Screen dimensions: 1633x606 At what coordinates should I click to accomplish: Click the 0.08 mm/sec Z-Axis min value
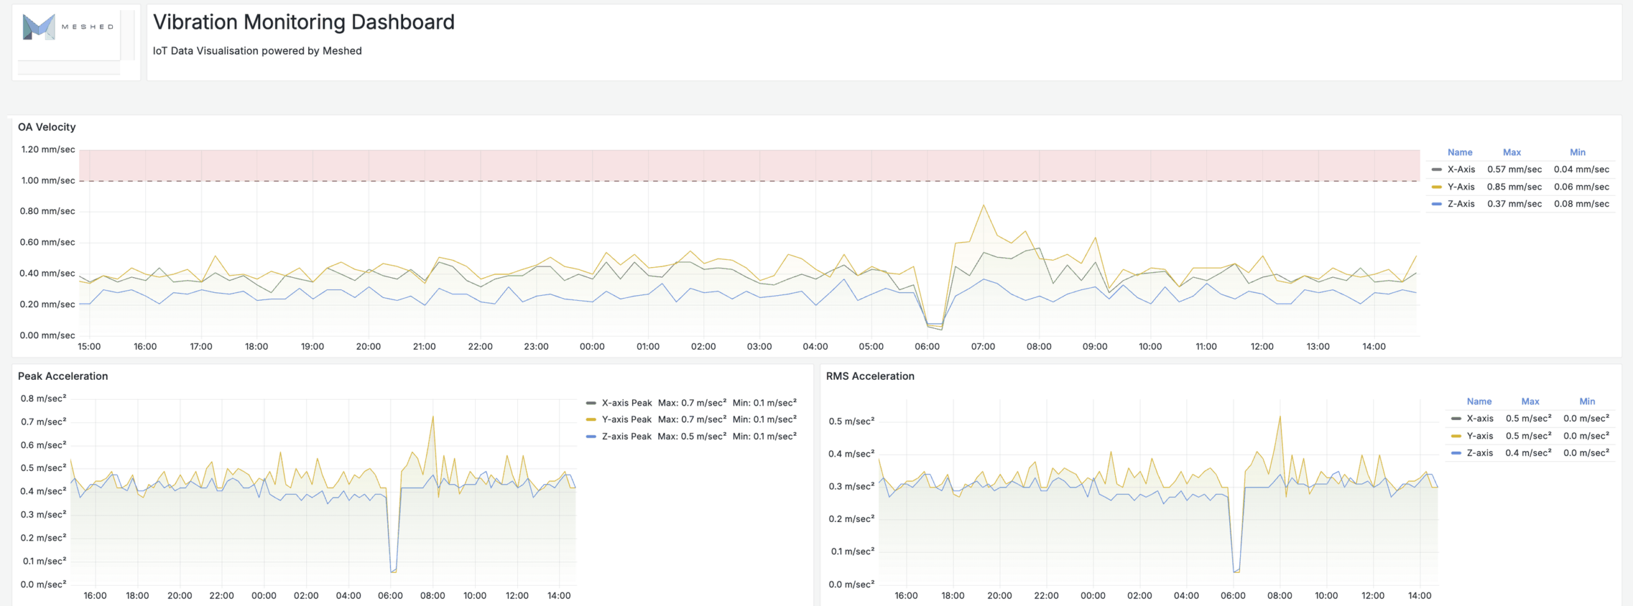coord(1581,204)
